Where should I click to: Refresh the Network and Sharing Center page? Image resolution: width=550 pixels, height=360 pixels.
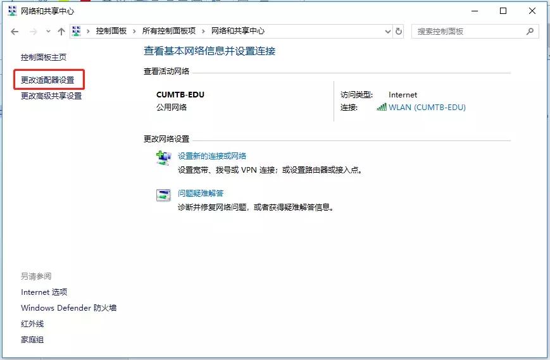[399, 32]
